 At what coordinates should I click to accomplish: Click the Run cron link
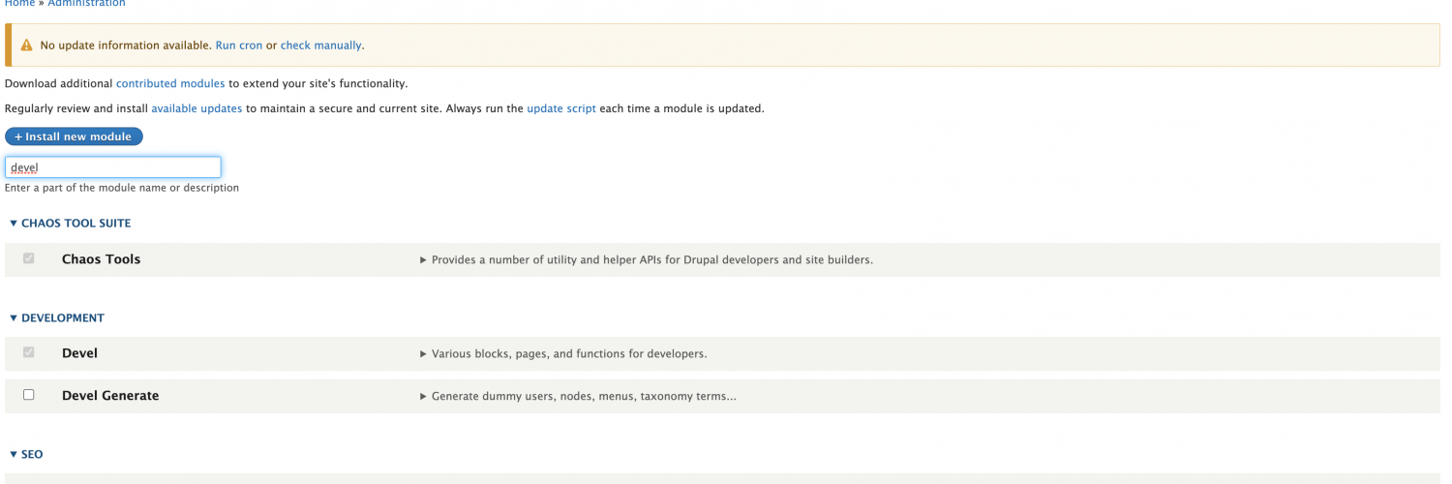239,45
